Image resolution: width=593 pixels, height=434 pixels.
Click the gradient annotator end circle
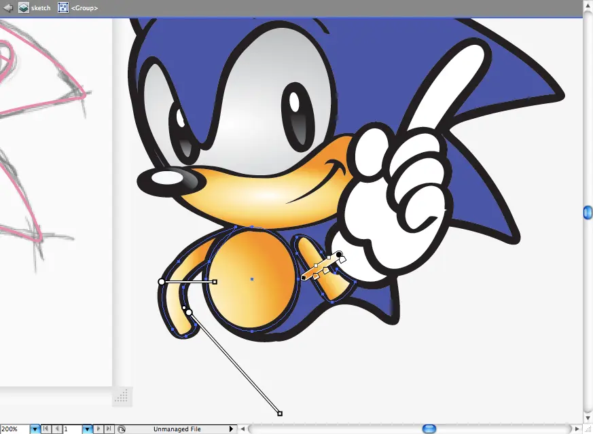click(x=339, y=254)
